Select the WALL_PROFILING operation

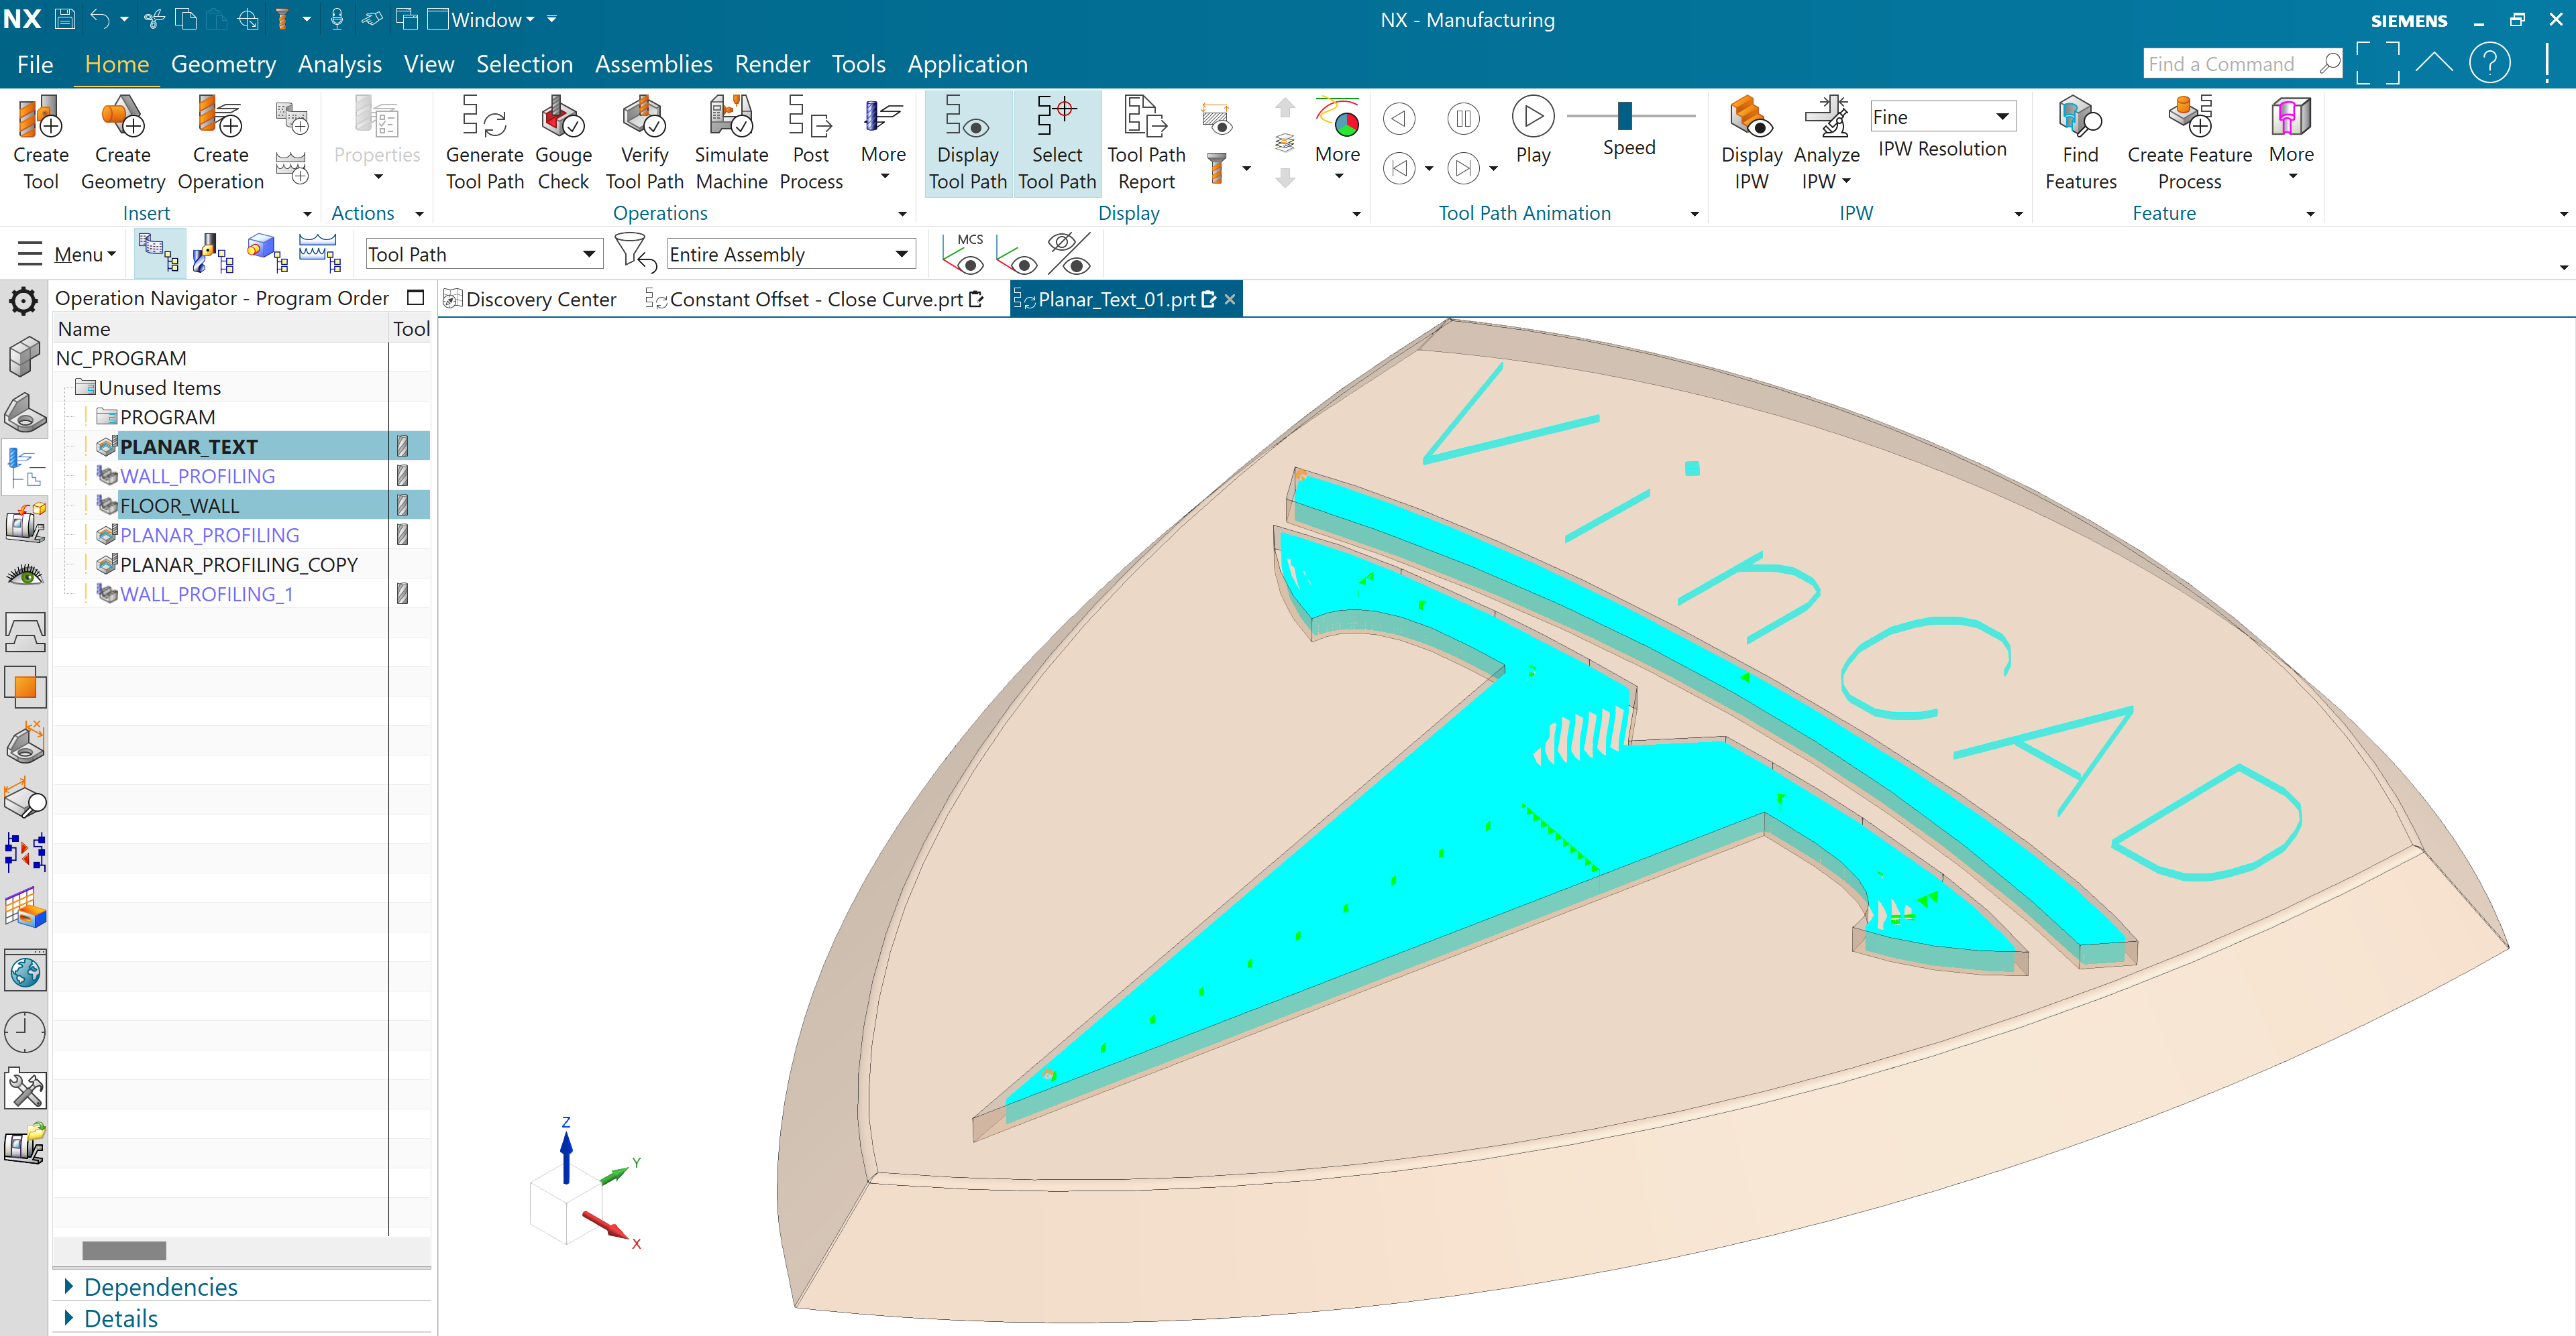pyautogui.click(x=197, y=476)
